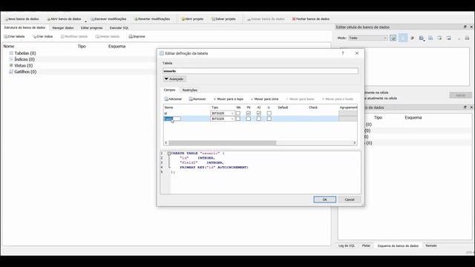Toggle AI checkbox for id row
The image size is (475, 267).
coord(259,113)
